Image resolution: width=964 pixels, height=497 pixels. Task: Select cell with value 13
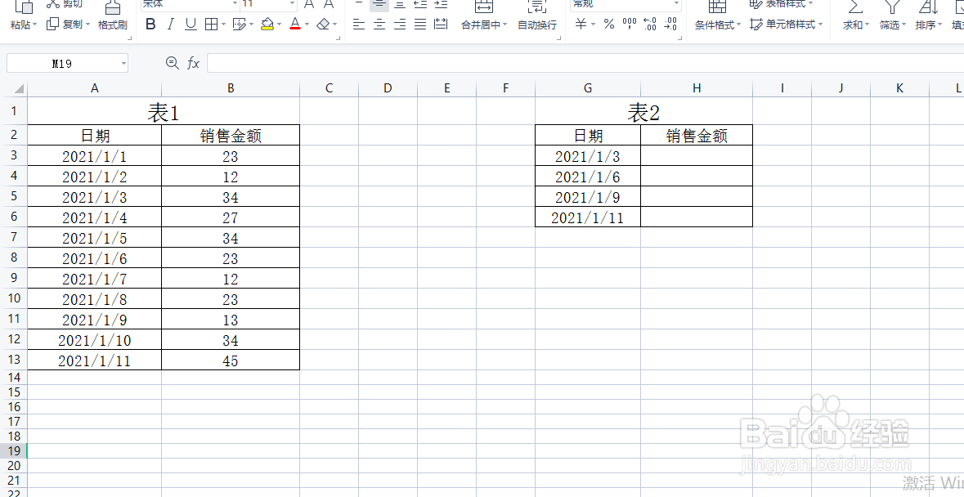click(231, 320)
